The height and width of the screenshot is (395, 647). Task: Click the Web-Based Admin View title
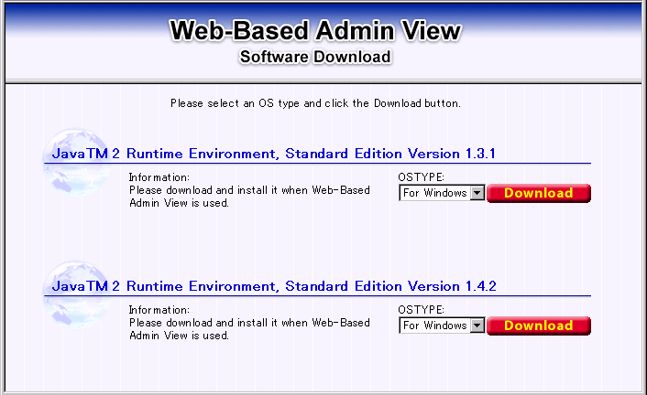tap(315, 31)
